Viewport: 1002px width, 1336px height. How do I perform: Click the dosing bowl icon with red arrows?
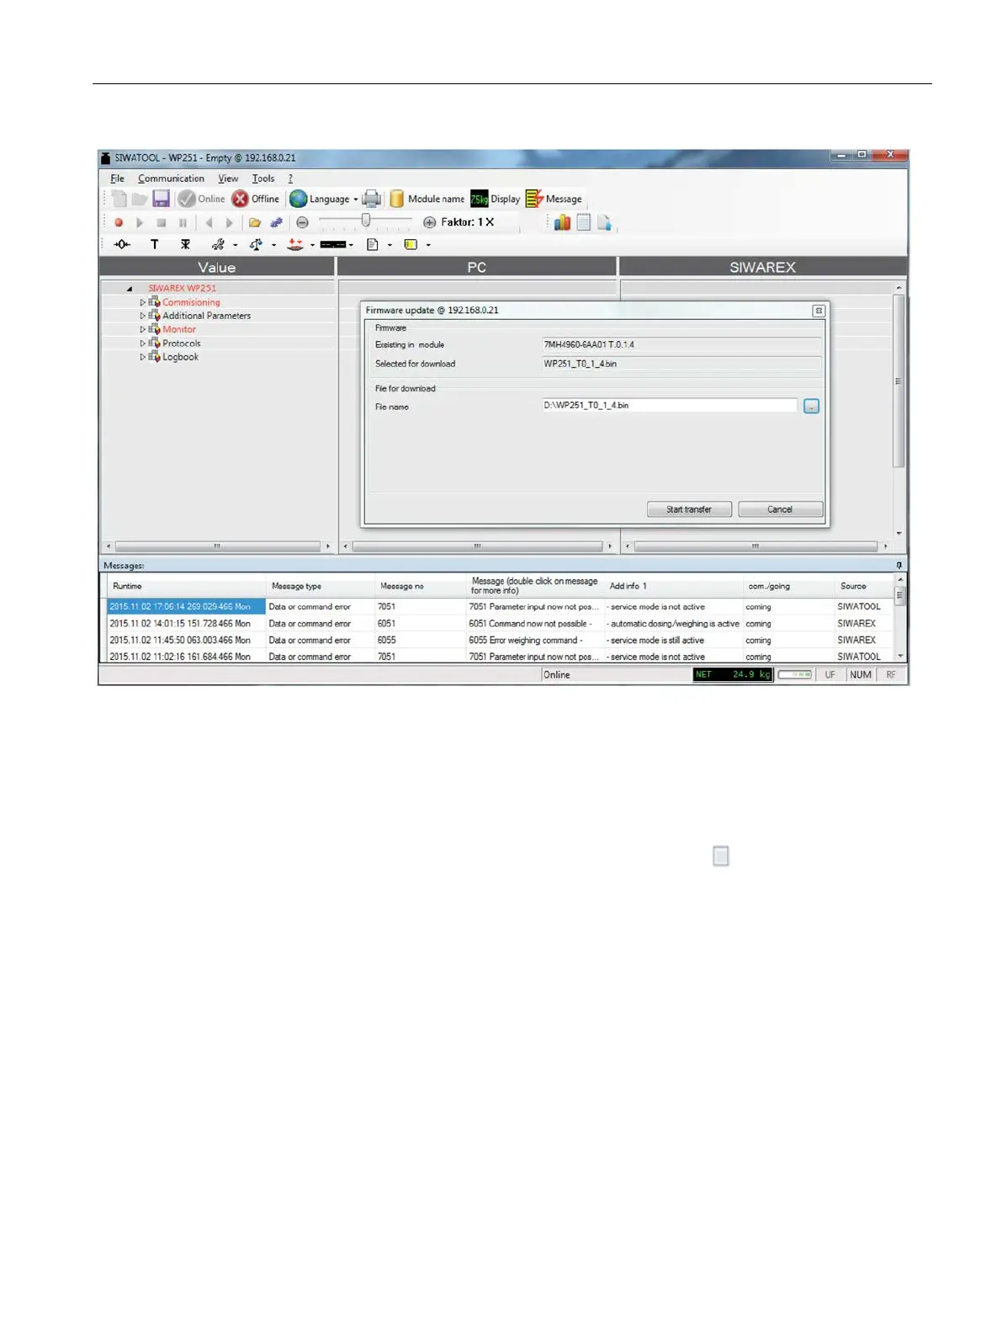tap(295, 244)
